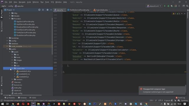Open Windows Start menu
Viewport: 189px width, 106px height.
(2, 104)
